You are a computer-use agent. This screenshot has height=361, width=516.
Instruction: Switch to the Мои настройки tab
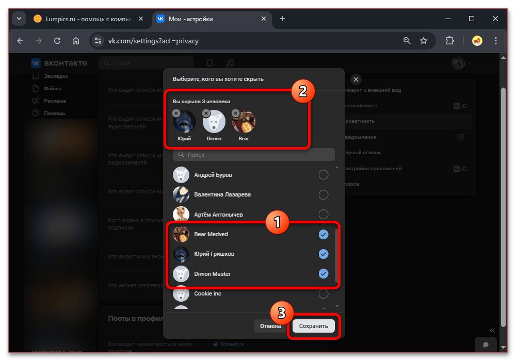[x=211, y=19]
